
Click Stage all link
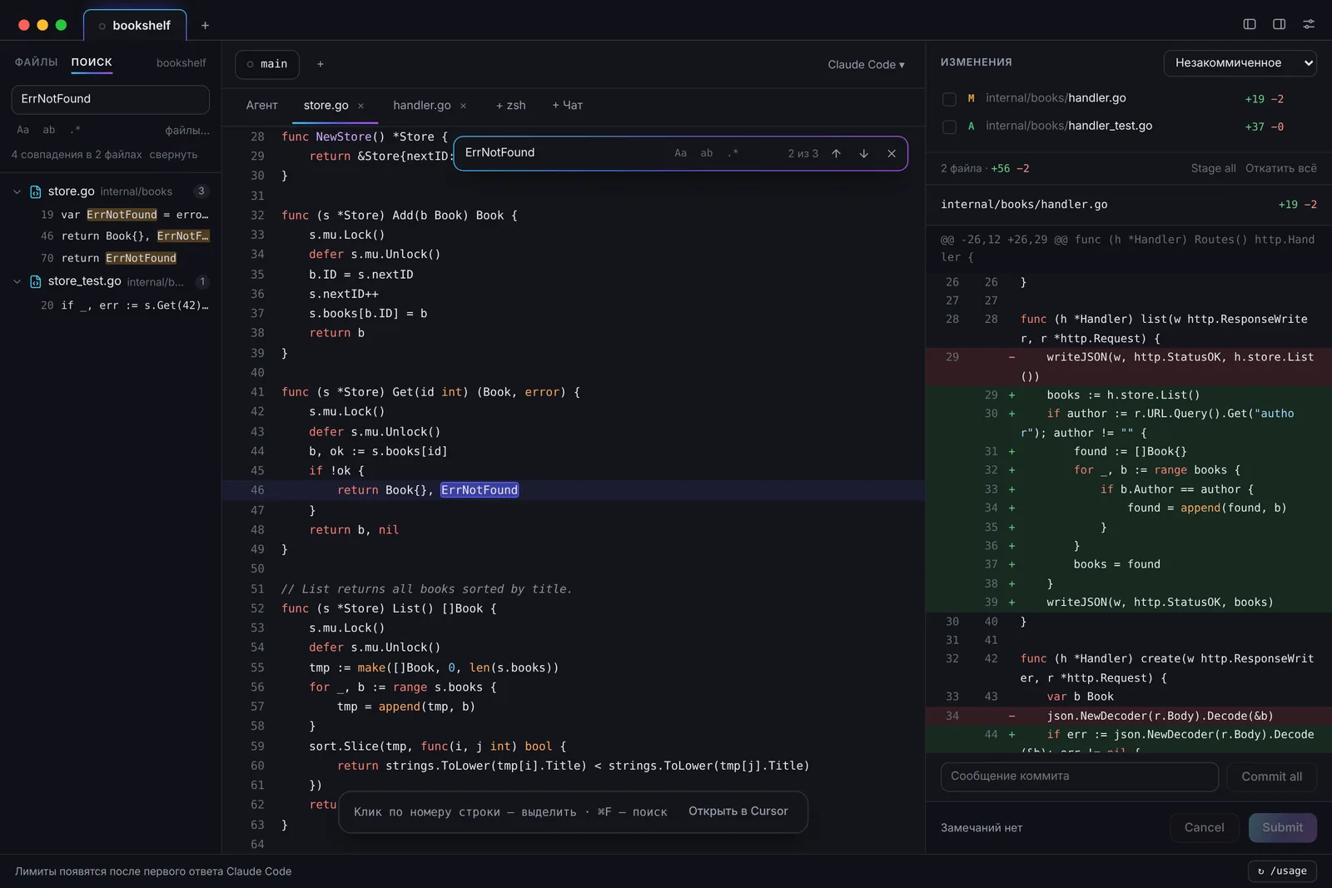click(1213, 168)
